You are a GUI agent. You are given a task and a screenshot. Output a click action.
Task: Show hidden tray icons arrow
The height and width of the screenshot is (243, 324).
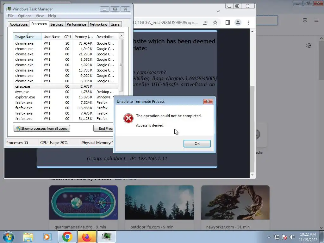point(269,237)
